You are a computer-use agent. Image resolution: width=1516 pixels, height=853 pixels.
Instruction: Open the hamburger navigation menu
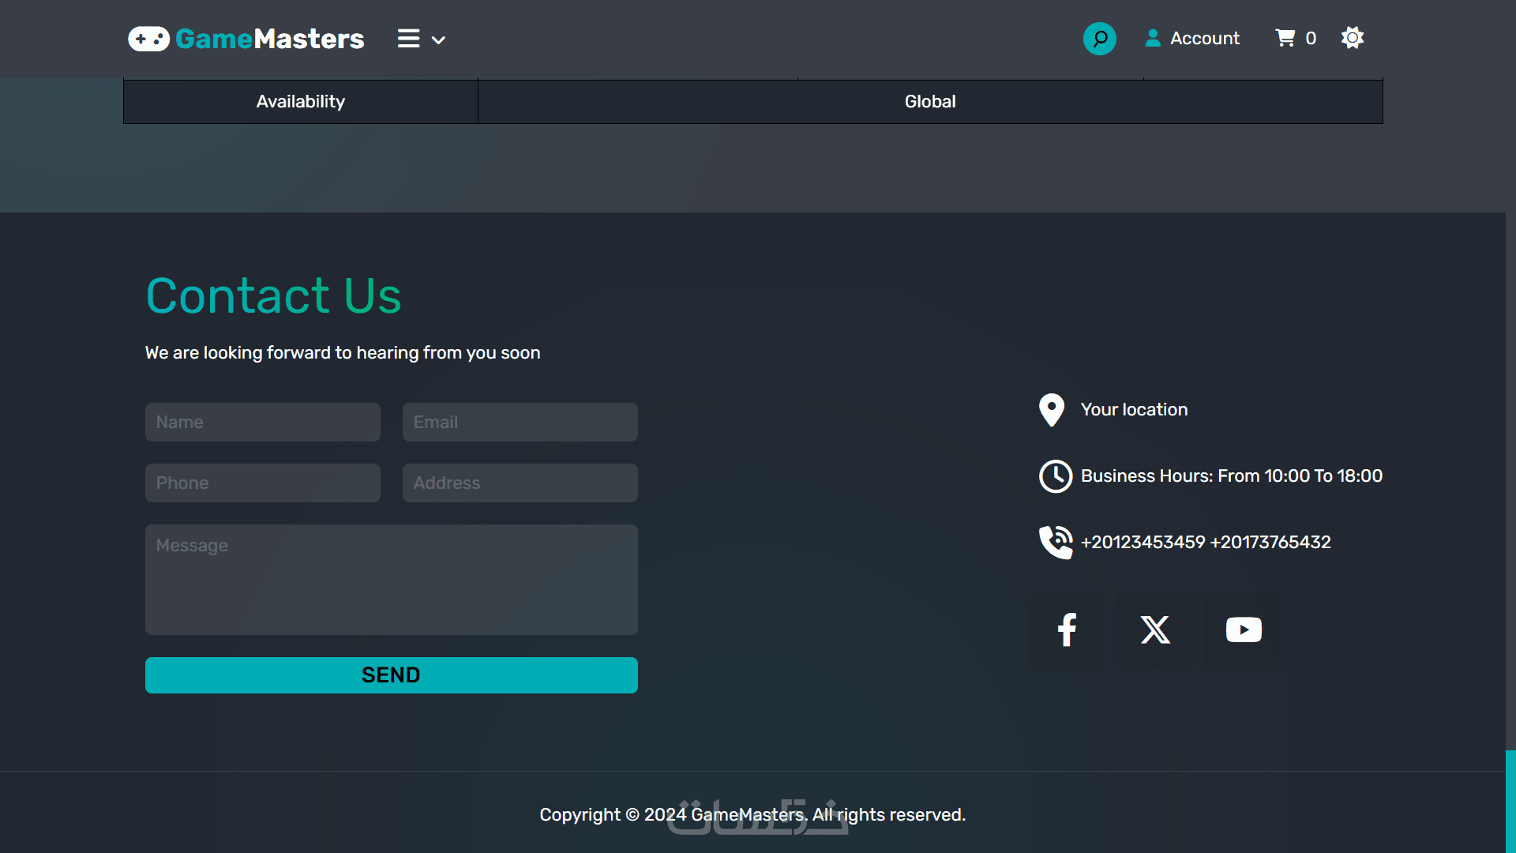(408, 39)
